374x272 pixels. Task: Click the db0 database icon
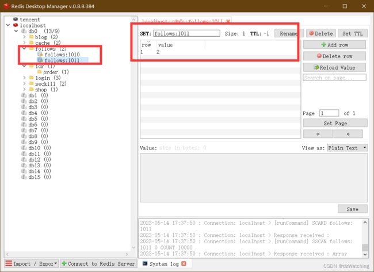tap(24, 31)
